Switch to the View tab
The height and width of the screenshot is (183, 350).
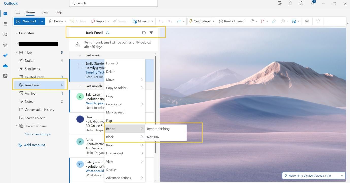click(45, 12)
